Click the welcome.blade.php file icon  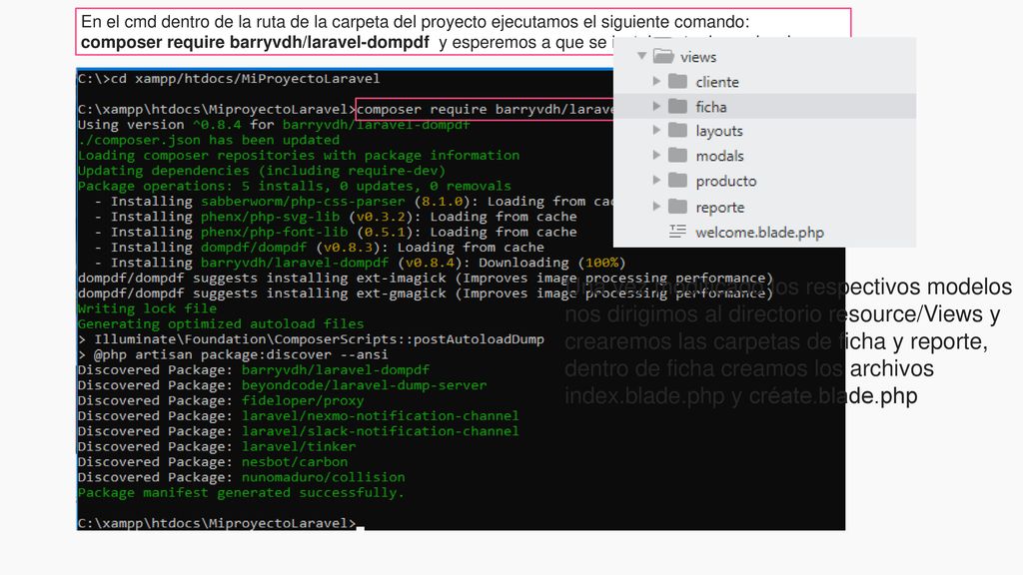coord(678,231)
